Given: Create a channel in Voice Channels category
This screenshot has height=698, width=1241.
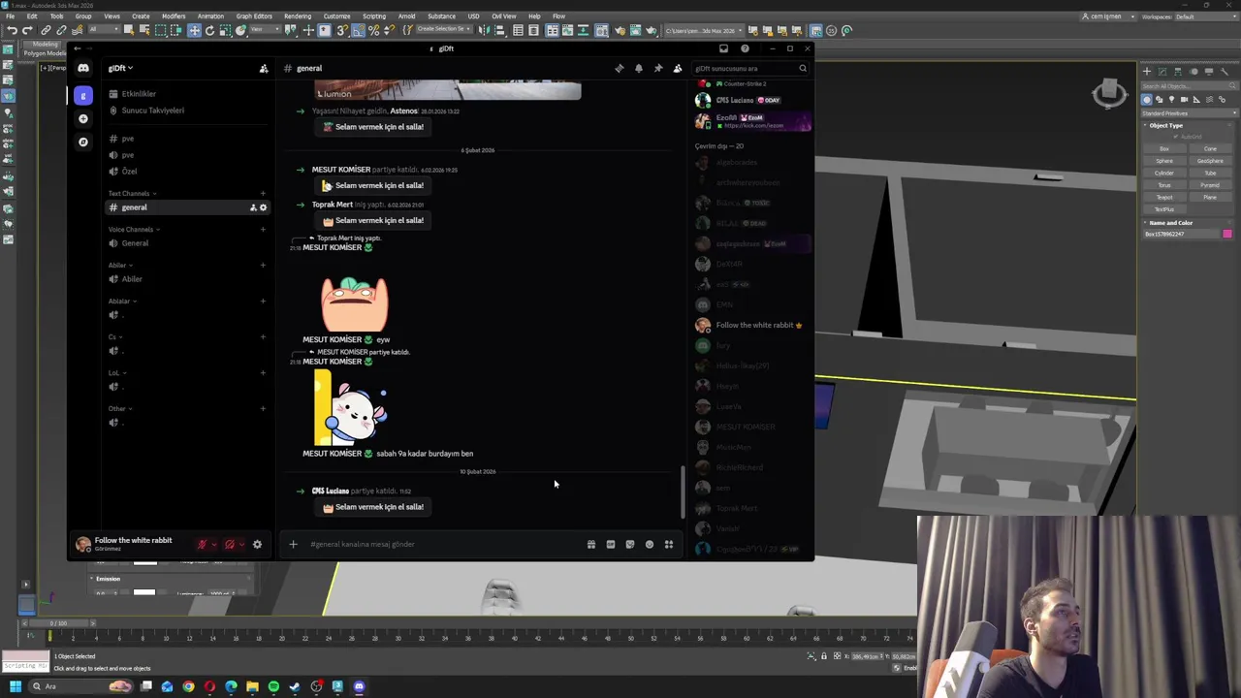Looking at the screenshot, I should pos(263,229).
